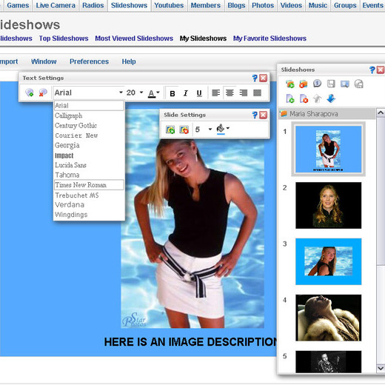This screenshot has width=385, height=385.
Task: Choose Courier New font
Action: click(89, 135)
